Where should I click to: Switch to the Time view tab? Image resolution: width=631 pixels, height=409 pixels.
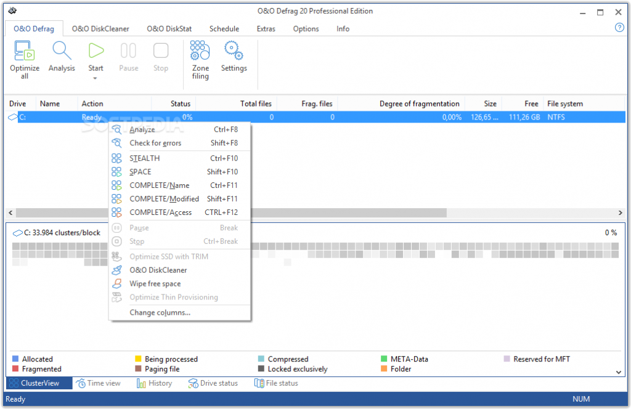point(104,383)
